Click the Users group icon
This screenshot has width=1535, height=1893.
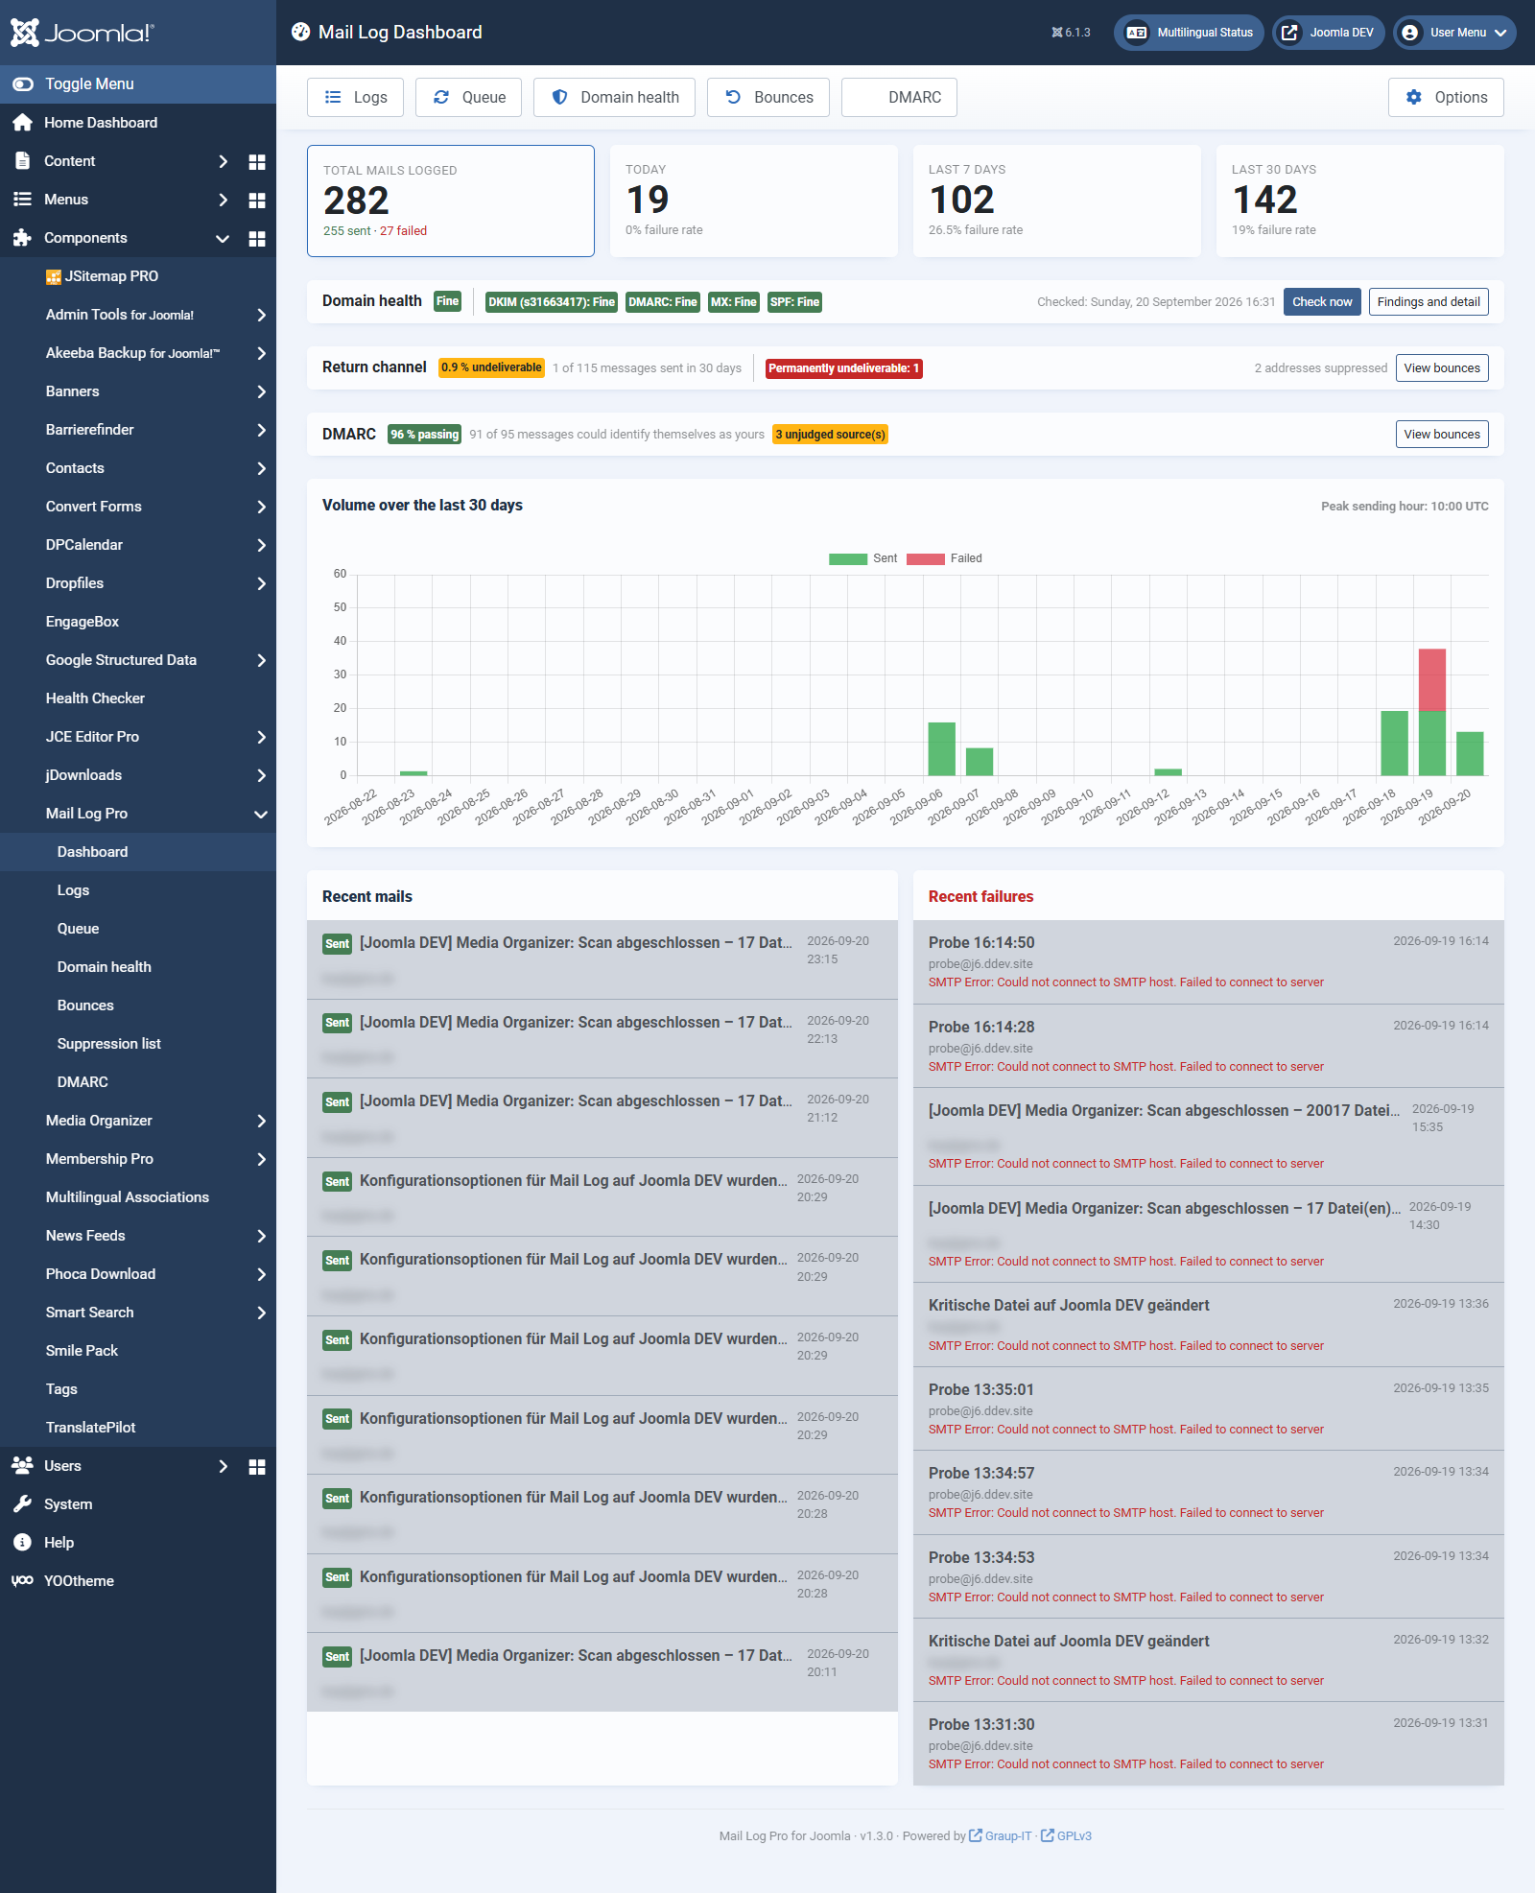tap(23, 1465)
